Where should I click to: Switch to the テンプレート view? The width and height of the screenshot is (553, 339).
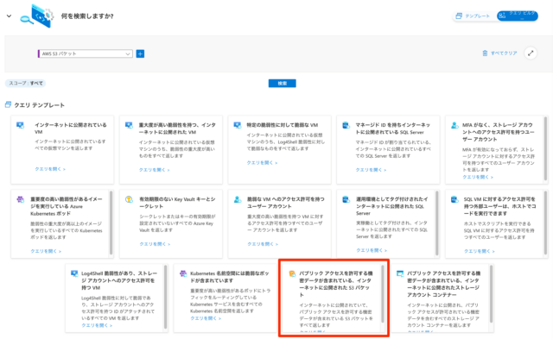(x=473, y=16)
